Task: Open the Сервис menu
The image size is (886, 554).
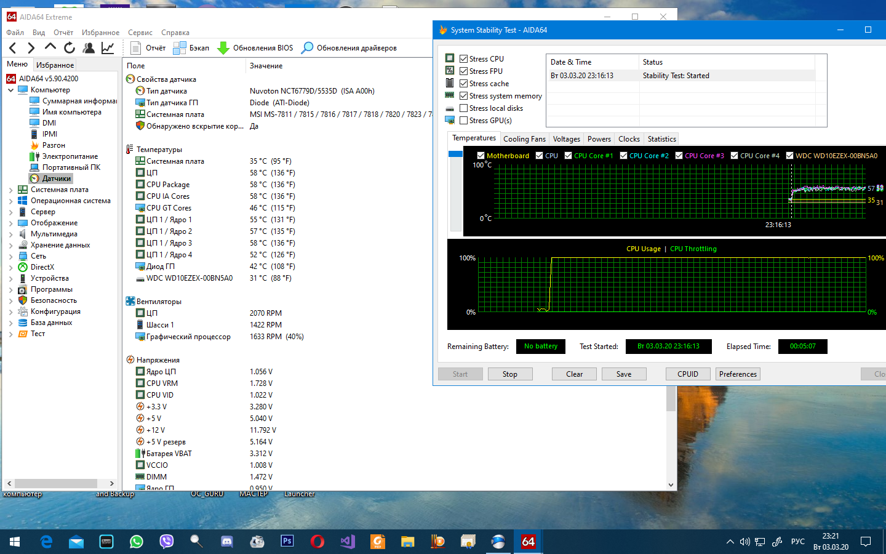Action: point(140,33)
